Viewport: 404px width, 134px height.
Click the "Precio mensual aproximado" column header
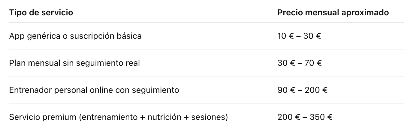coord(333,13)
